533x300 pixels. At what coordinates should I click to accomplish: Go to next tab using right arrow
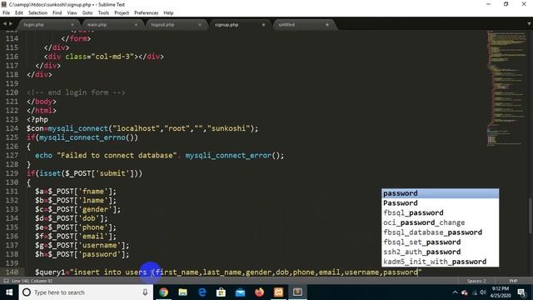pos(11,24)
